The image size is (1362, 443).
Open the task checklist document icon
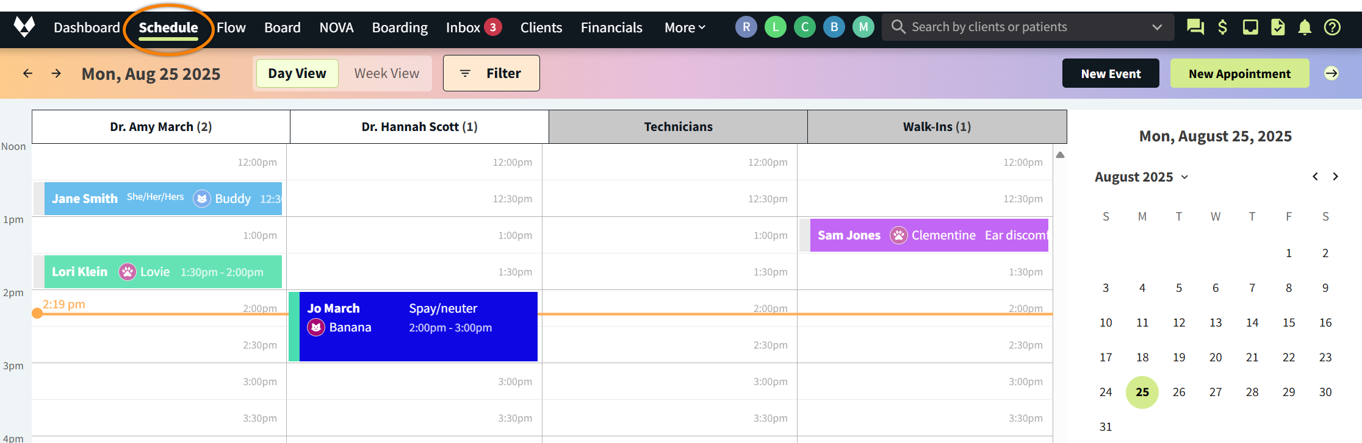1277,26
